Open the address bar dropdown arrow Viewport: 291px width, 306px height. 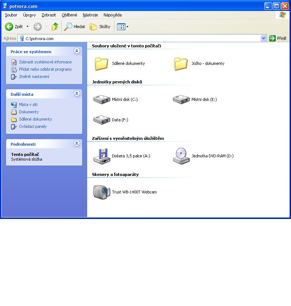[x=264, y=38]
